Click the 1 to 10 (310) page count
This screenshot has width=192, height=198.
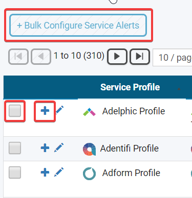coord(79,56)
